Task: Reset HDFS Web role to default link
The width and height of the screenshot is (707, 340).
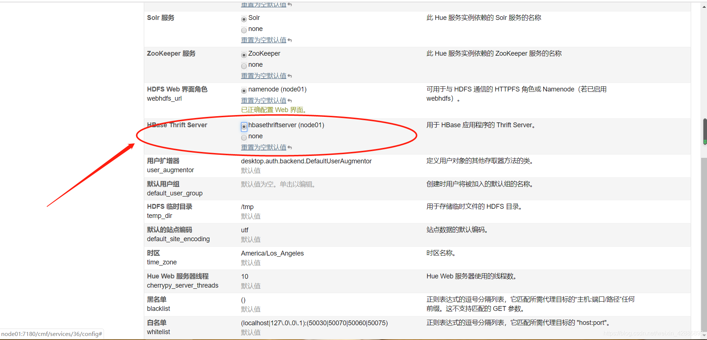Action: pyautogui.click(x=264, y=100)
